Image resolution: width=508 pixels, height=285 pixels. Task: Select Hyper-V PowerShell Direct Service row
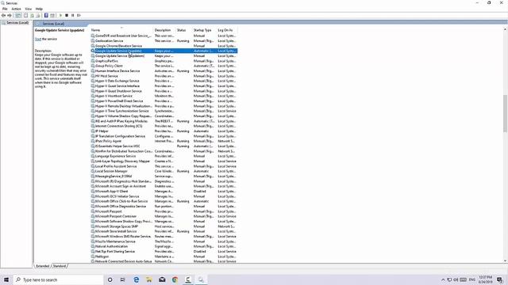coord(164,101)
